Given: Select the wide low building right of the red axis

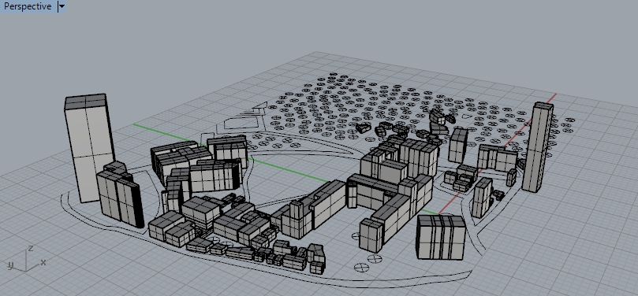Looking at the screenshot, I should pos(497,158).
